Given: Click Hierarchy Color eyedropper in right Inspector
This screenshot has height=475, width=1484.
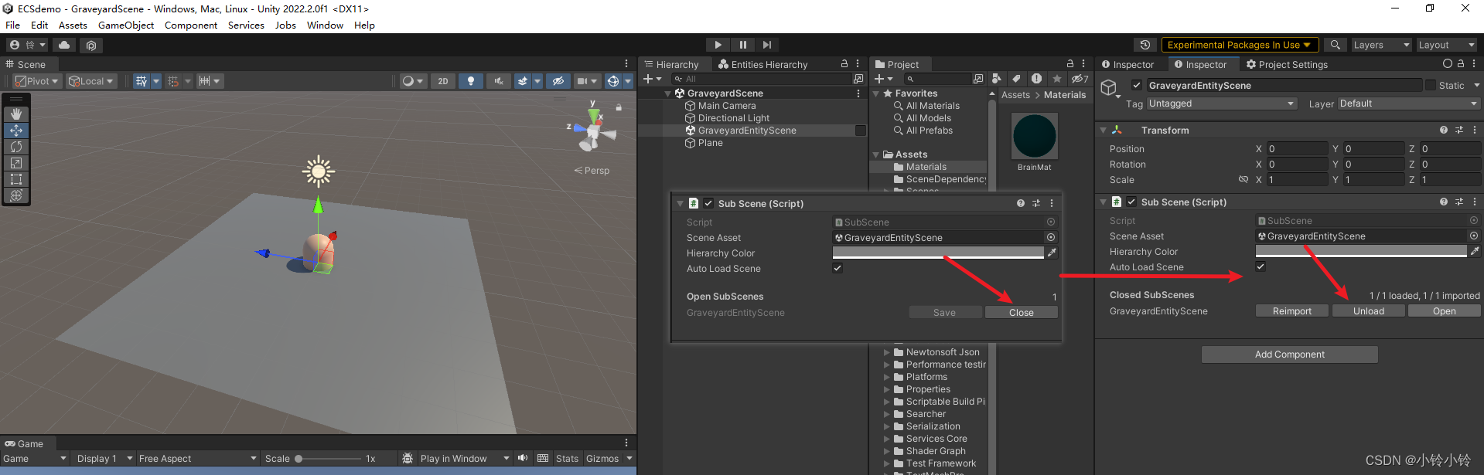Looking at the screenshot, I should [x=1474, y=251].
